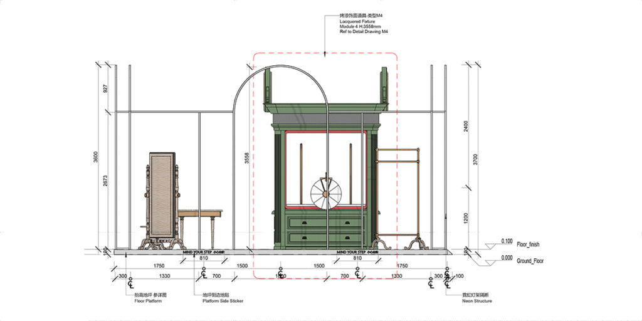Click the standing mirror on the left
Image resolution: width=642 pixels, height=321 pixels.
162,197
